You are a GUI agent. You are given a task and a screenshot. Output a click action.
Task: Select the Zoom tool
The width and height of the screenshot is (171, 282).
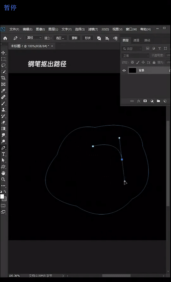click(x=3, y=179)
